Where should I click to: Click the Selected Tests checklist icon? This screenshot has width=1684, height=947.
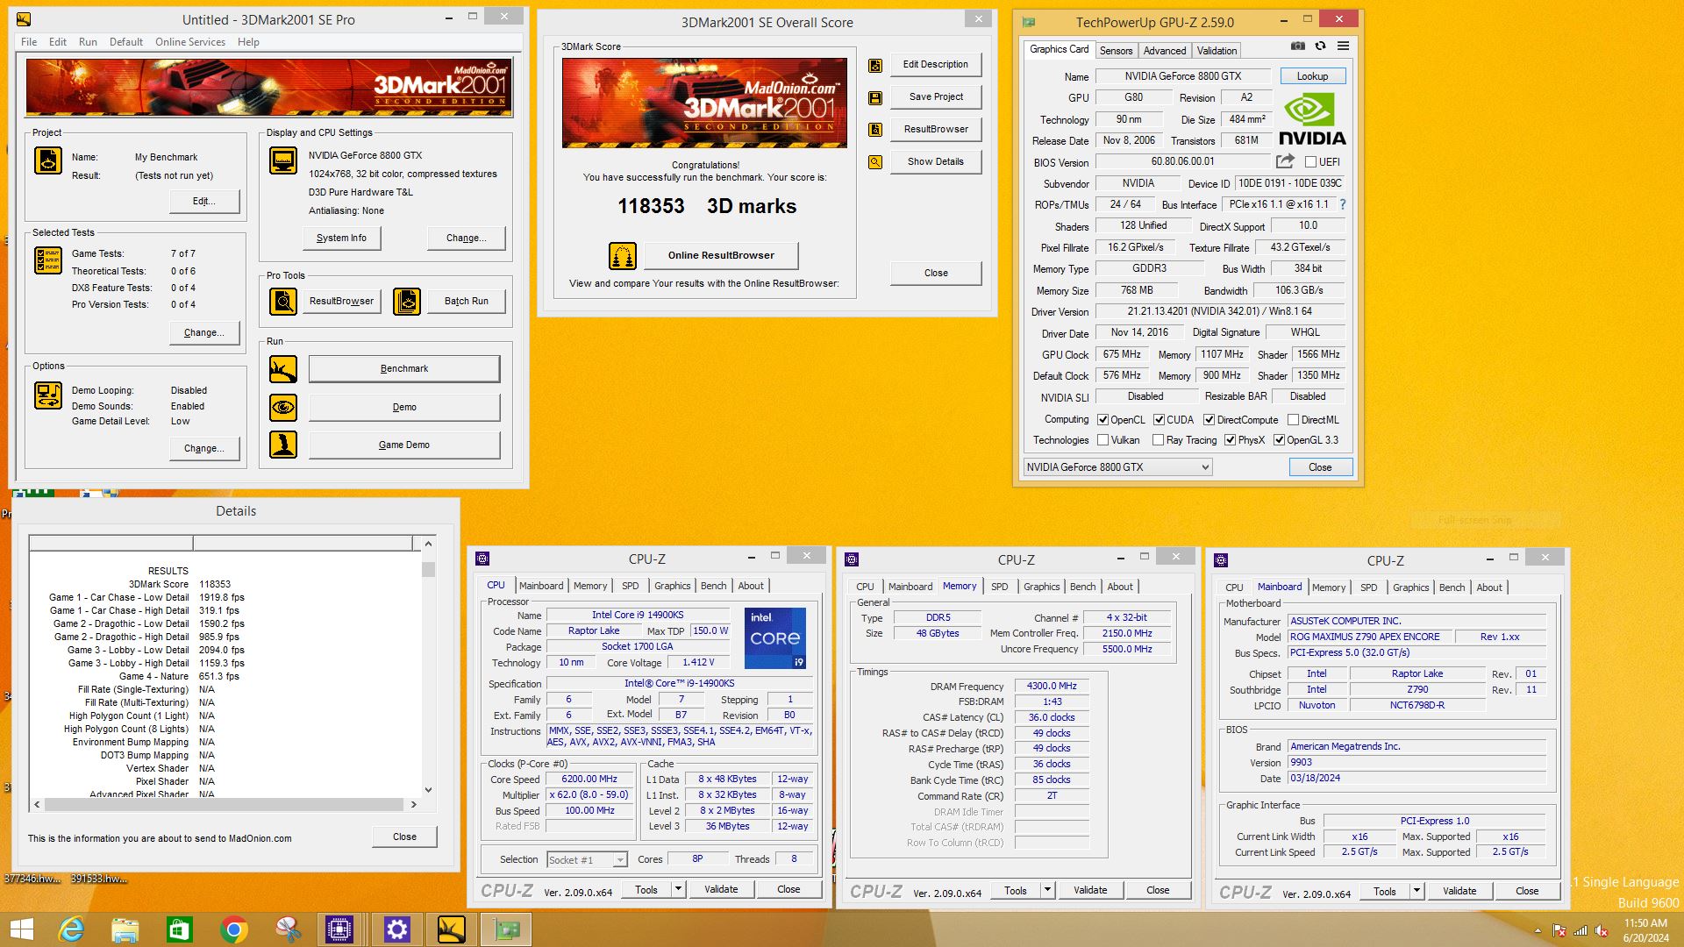[x=48, y=260]
